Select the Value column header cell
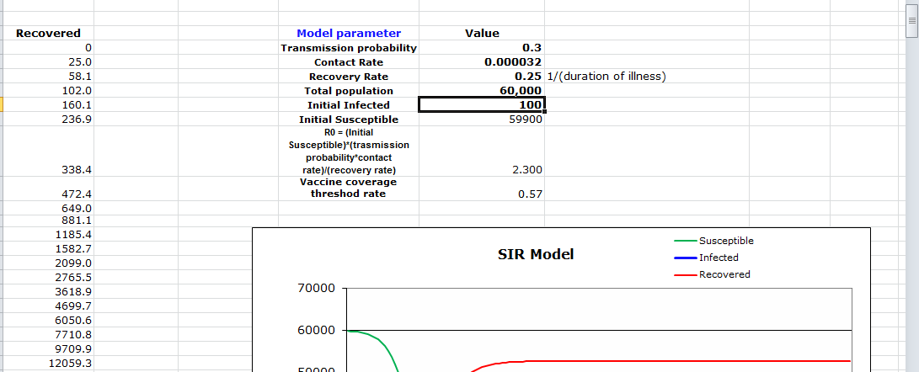The width and height of the screenshot is (919, 372). point(482,34)
